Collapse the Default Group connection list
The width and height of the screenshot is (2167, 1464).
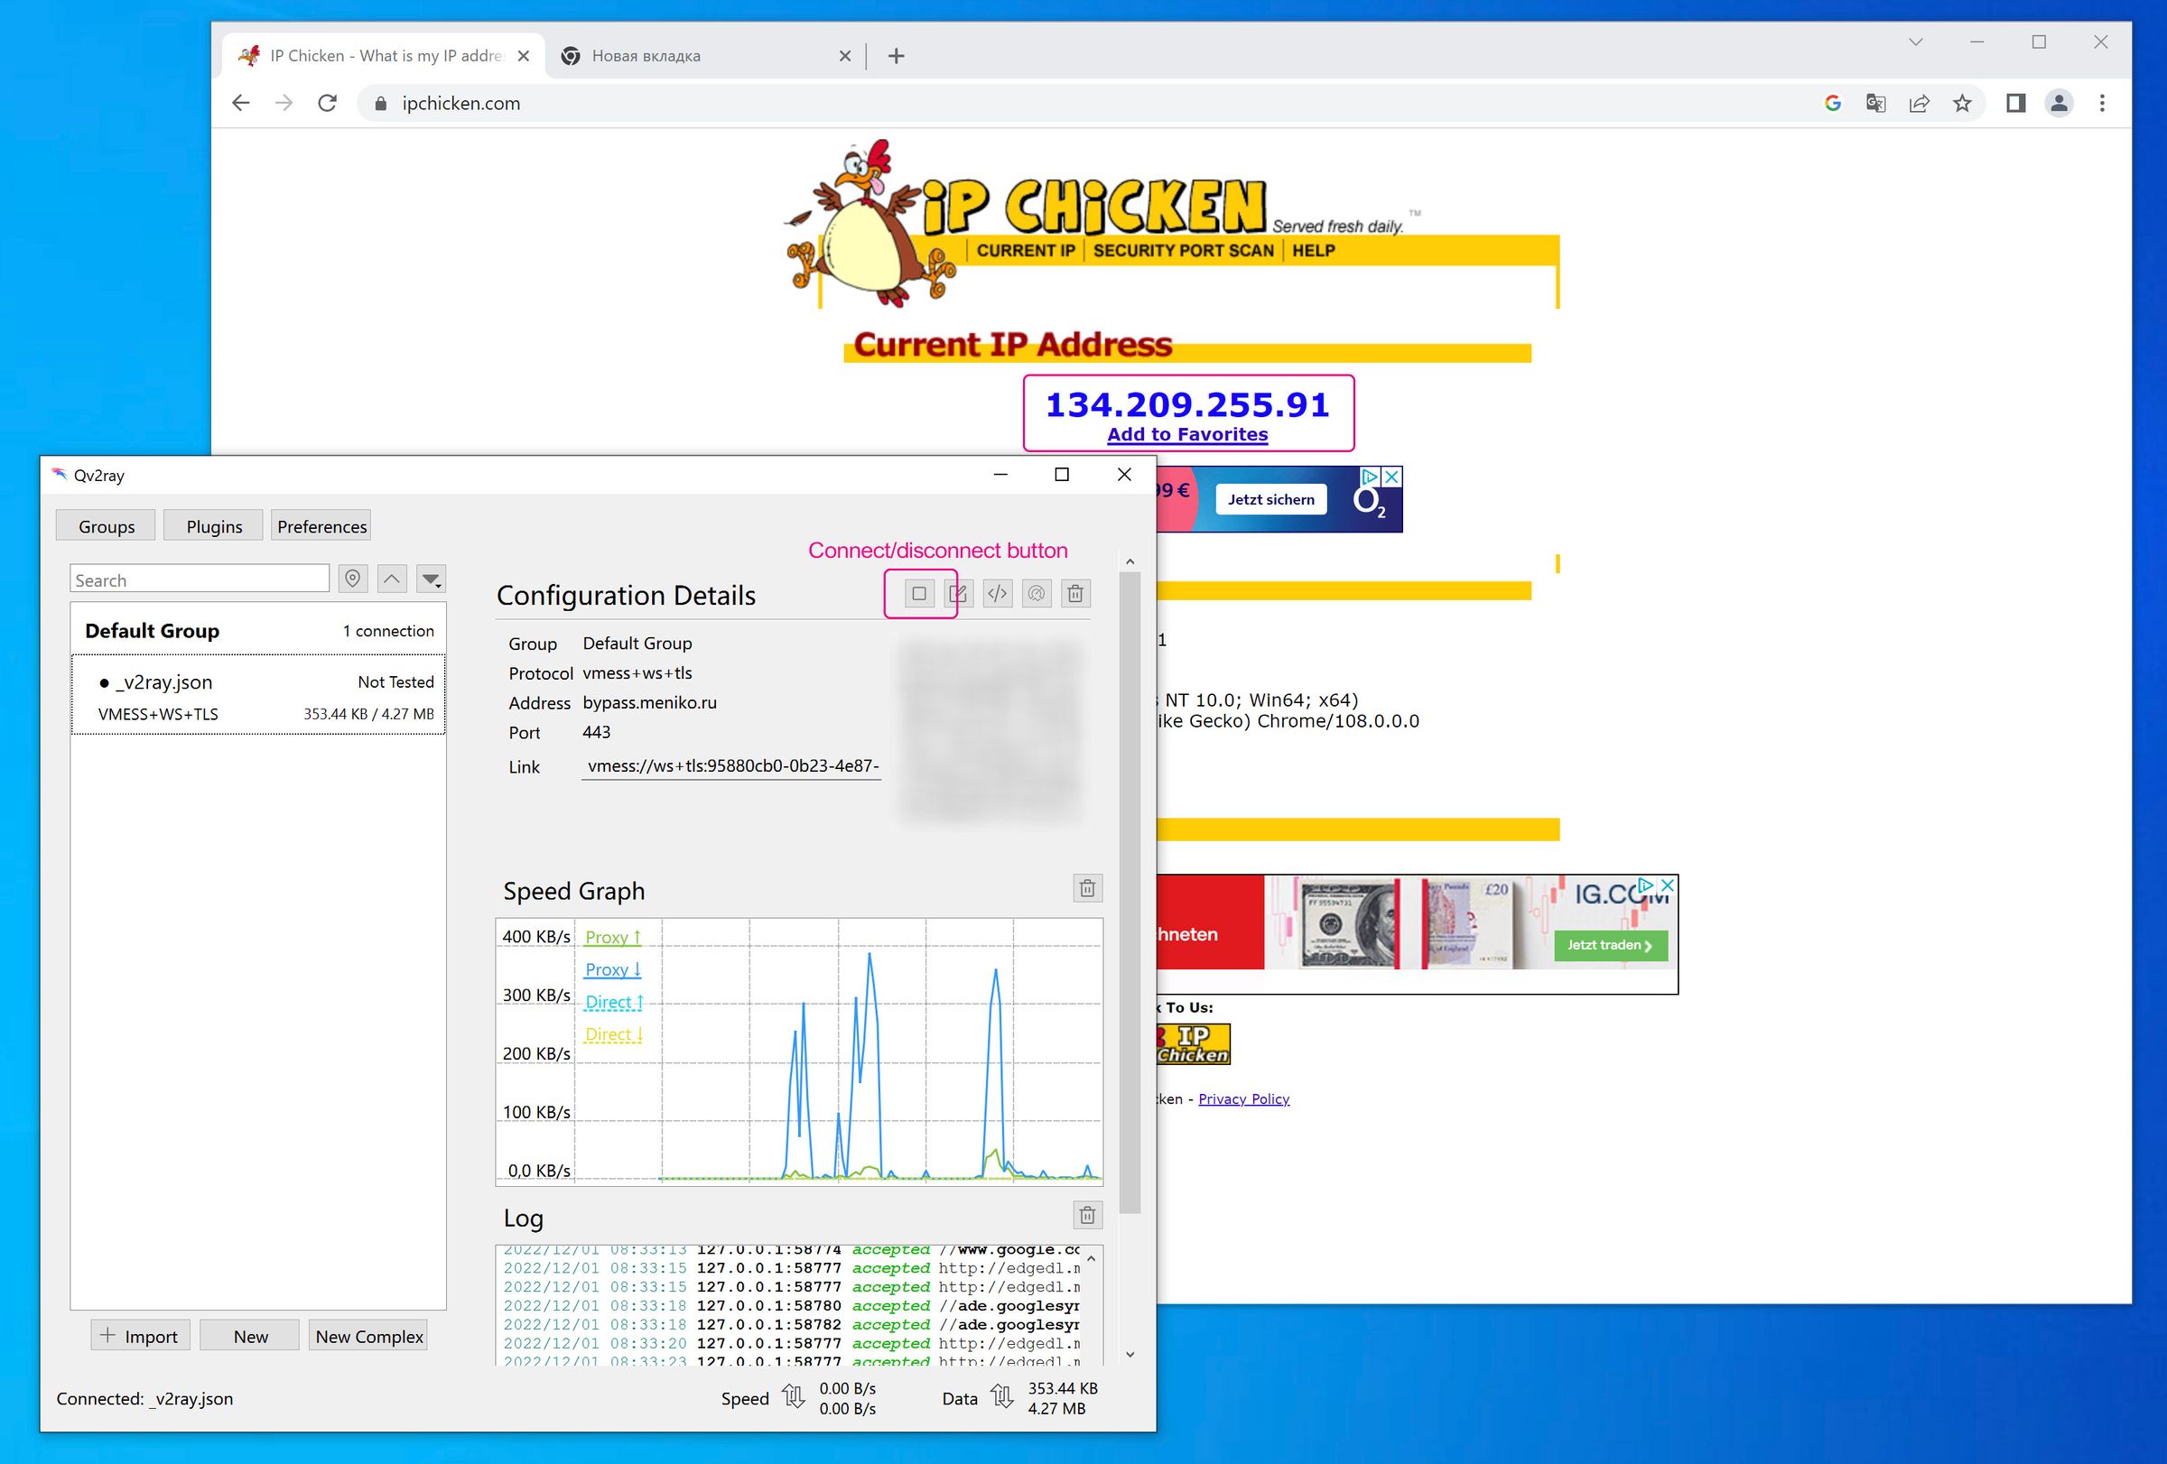click(x=152, y=630)
